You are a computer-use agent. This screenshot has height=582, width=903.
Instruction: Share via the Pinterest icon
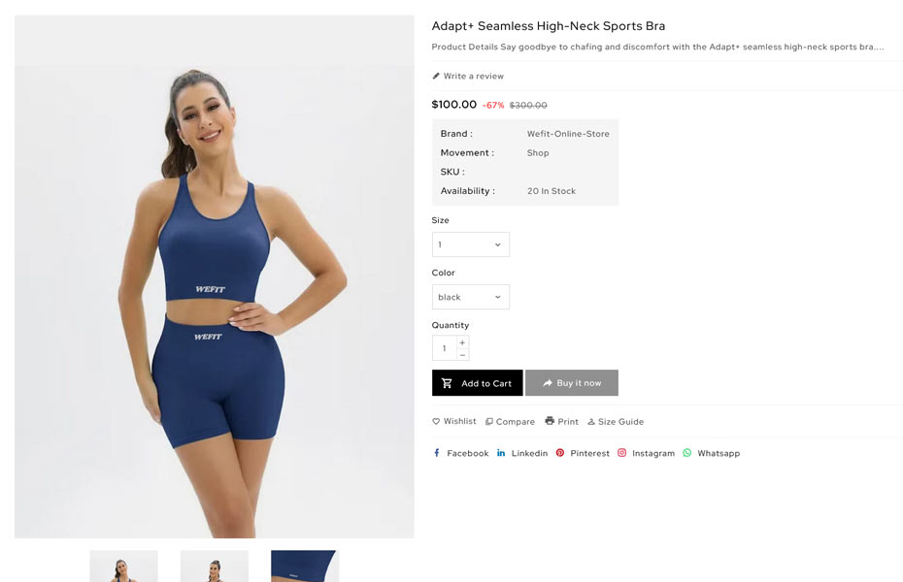pyautogui.click(x=560, y=453)
